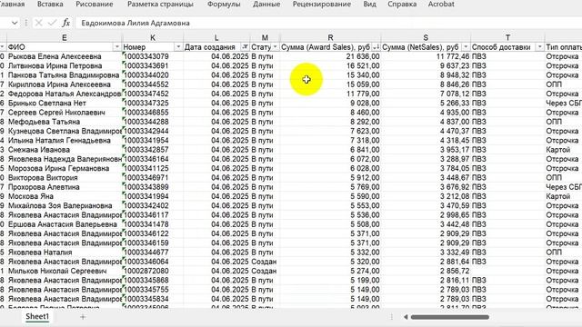Select cell Снежана Иванова
Viewport: 582px width, 327px height.
point(65,150)
